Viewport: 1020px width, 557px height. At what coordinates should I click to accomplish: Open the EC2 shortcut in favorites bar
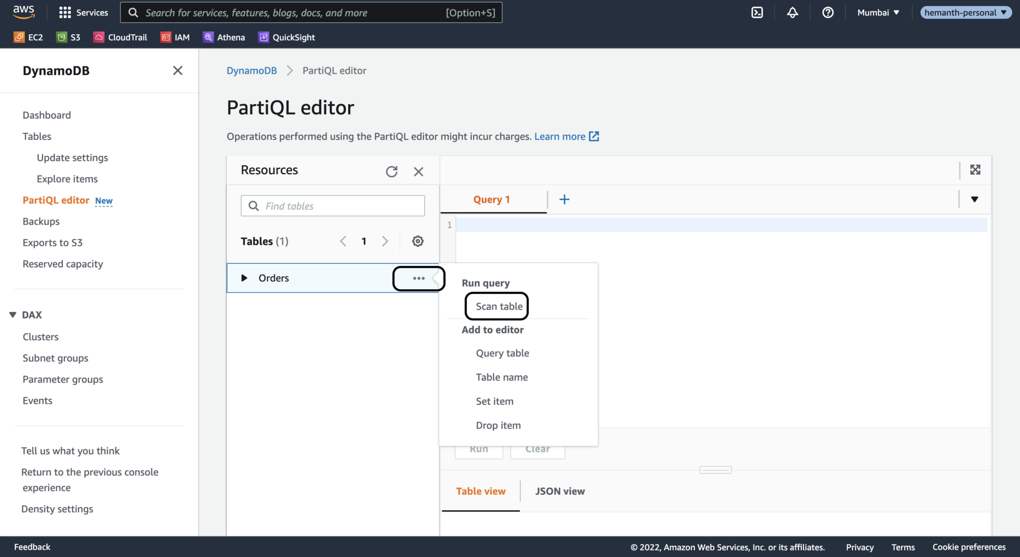pyautogui.click(x=28, y=37)
